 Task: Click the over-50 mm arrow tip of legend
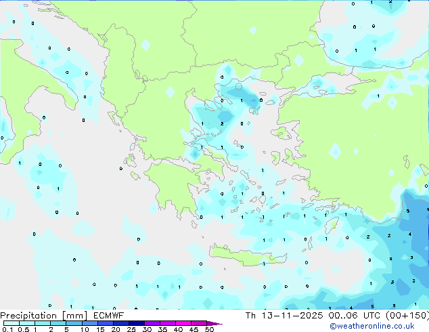coord(214,323)
